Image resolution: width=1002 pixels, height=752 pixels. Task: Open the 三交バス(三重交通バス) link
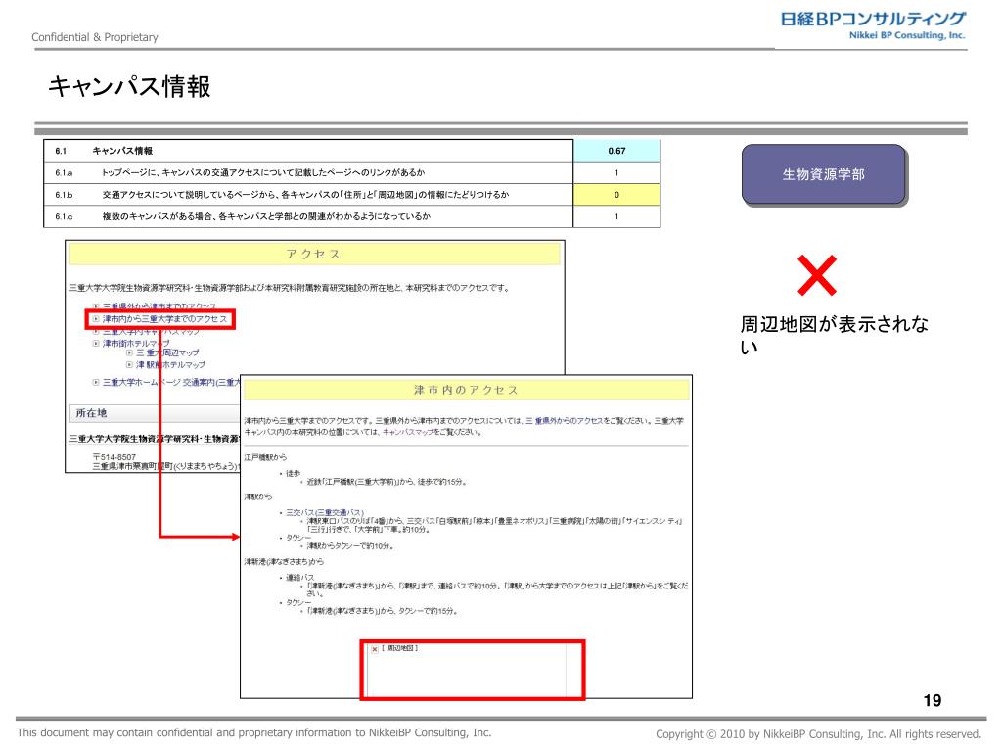point(325,513)
